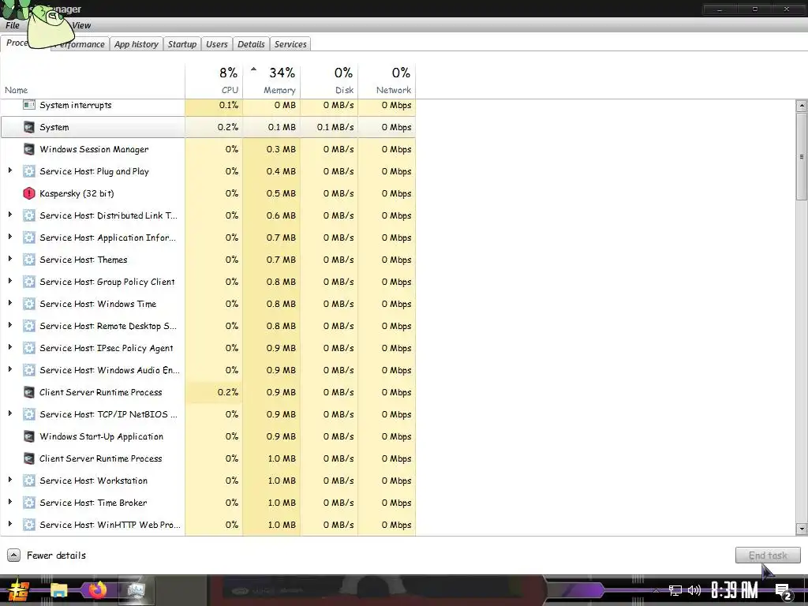Switch to the App history tab
Image resolution: width=808 pixels, height=606 pixels.
click(137, 44)
